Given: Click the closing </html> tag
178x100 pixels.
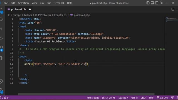Looking at the screenshot, I should coord(23,83).
